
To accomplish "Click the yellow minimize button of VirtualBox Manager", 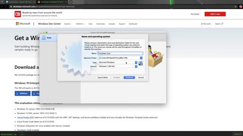I will pos(44,32).
